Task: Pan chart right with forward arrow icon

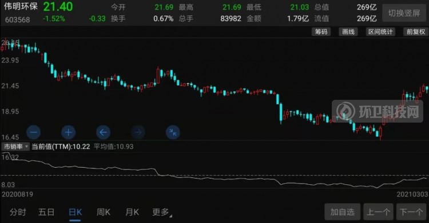Action: [138, 132]
